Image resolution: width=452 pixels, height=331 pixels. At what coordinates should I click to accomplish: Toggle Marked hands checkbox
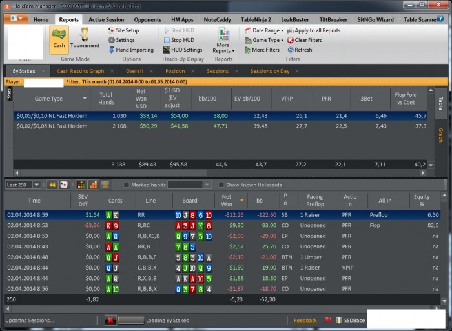(126, 185)
